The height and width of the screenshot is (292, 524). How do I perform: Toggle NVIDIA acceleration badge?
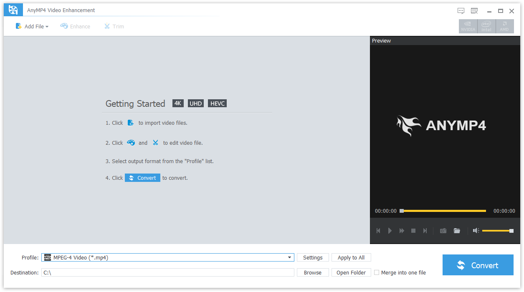coord(468,26)
